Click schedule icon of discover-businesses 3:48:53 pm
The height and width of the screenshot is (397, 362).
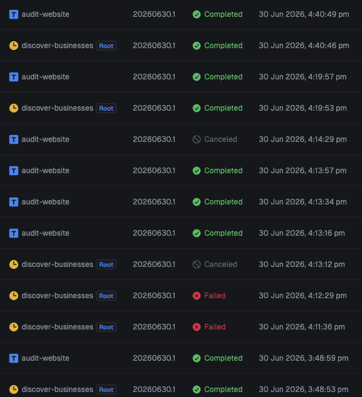coord(14,389)
